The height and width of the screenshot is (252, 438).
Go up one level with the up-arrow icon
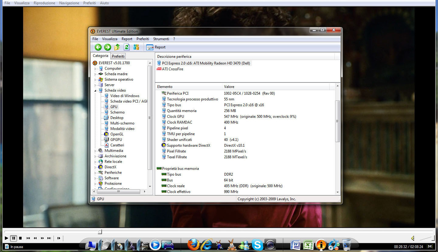117,47
